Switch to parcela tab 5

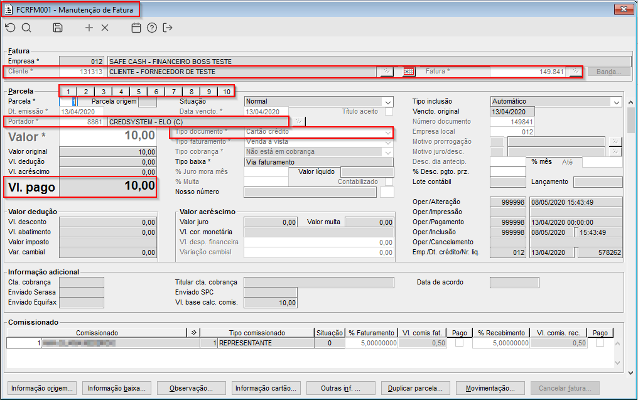[x=139, y=92]
